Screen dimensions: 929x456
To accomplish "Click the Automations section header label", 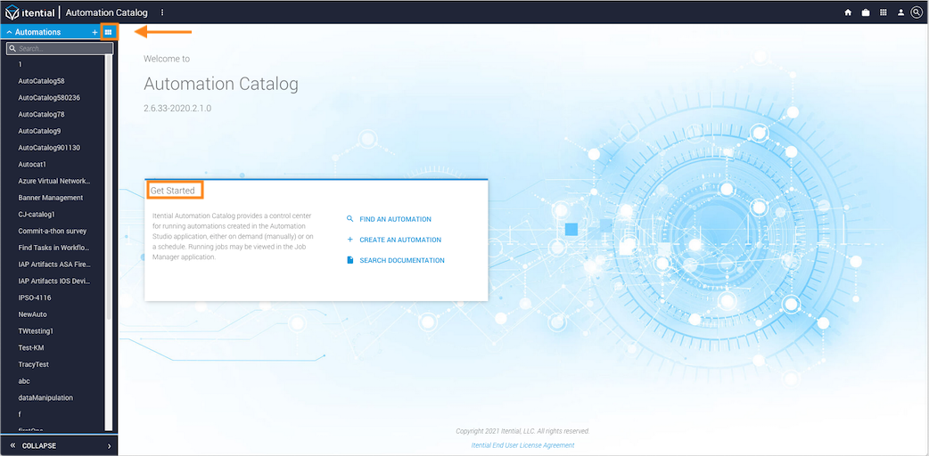I will (38, 32).
